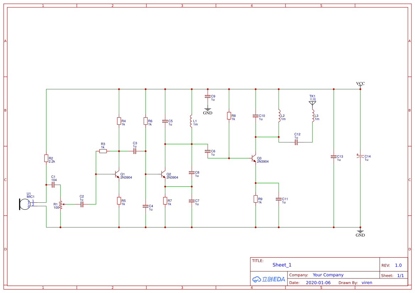Select the R7 1k resistor

[165, 201]
